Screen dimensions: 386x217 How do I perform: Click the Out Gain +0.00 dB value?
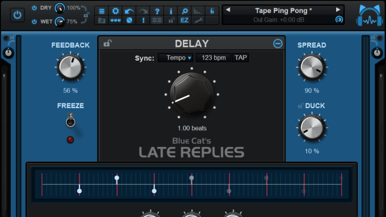[279, 20]
